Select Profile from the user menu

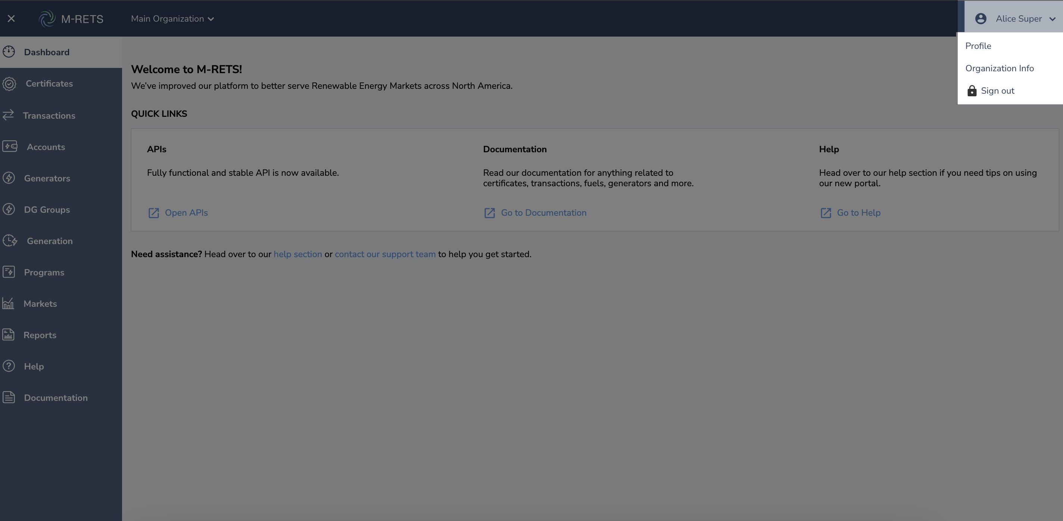(x=978, y=46)
